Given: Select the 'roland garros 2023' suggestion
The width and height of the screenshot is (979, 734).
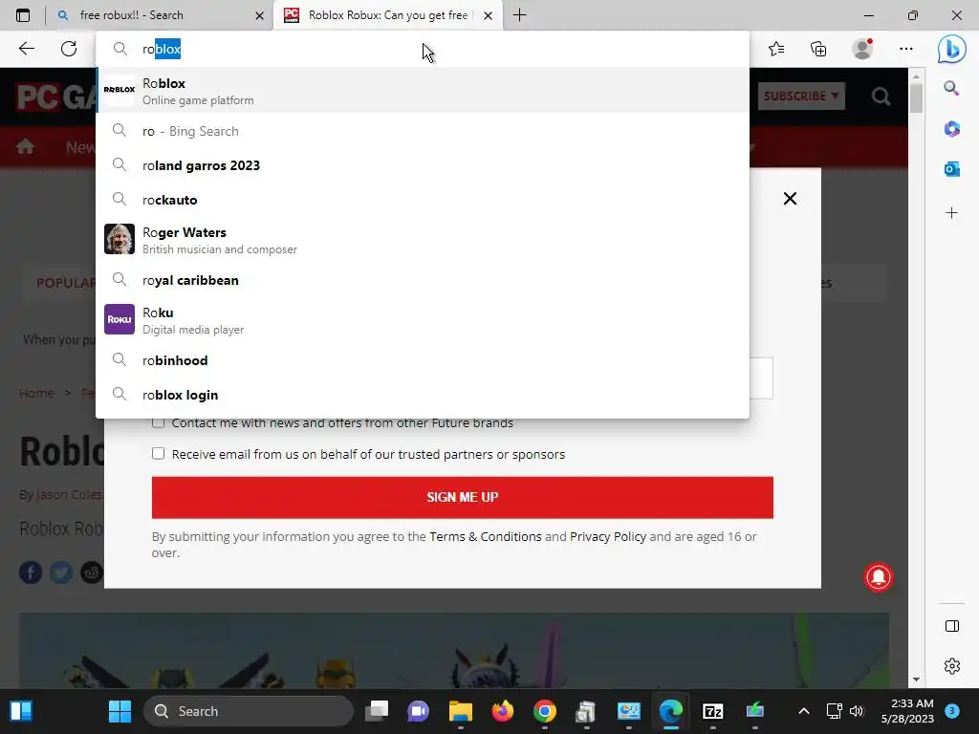Looking at the screenshot, I should point(423,165).
